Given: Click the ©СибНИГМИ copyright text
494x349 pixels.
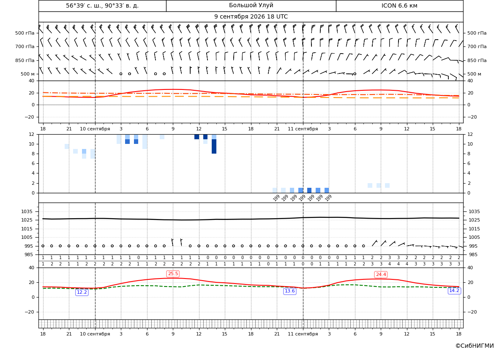Looking at the screenshot, I should click(475, 346).
